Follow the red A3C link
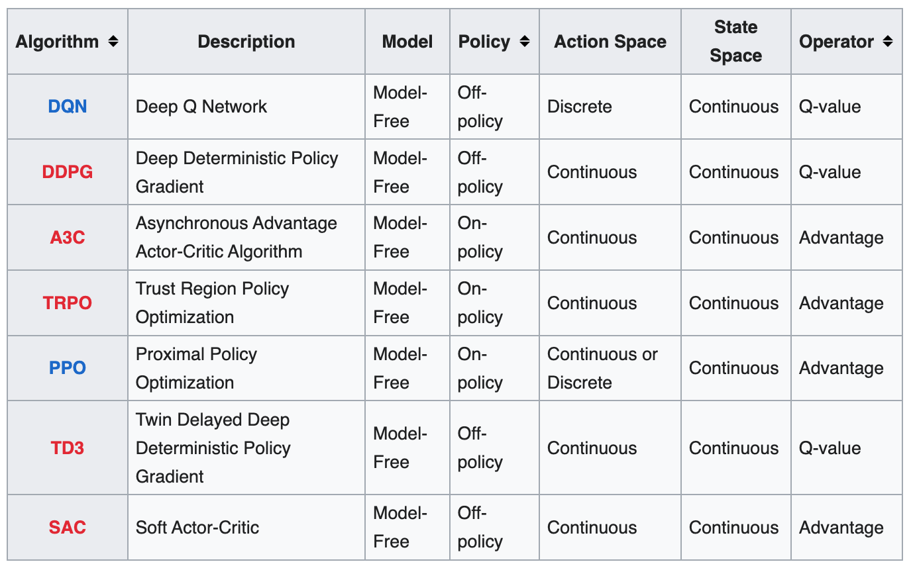 click(x=68, y=238)
